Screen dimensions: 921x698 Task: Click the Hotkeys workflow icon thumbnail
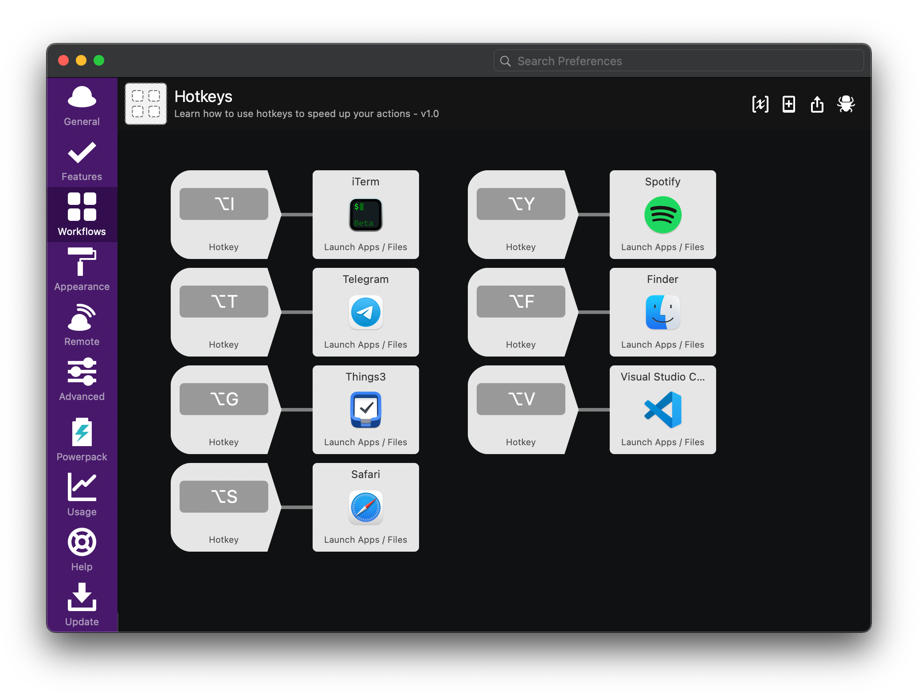tap(146, 104)
